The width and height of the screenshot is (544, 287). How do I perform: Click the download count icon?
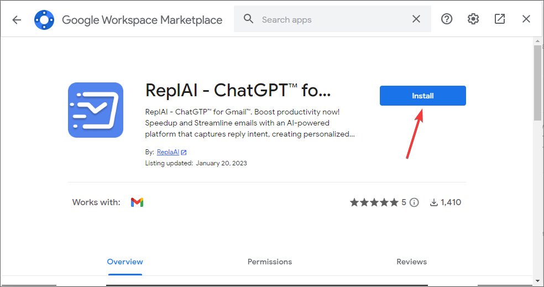click(x=434, y=202)
